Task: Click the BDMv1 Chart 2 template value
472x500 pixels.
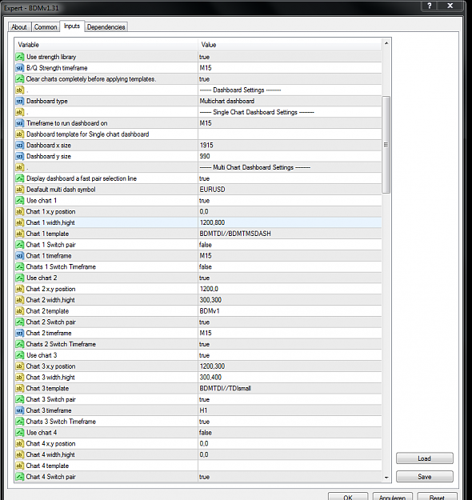Action: [x=210, y=311]
